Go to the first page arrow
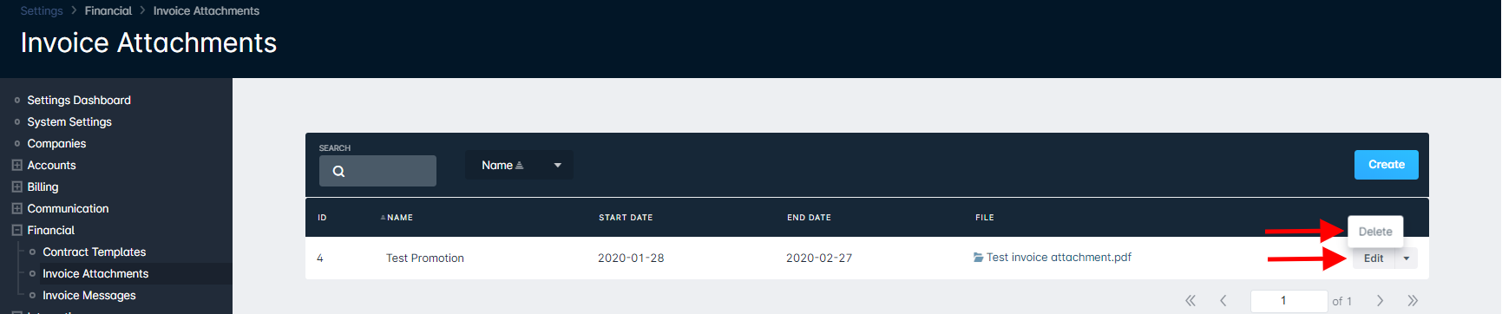The width and height of the screenshot is (1502, 314). (1190, 301)
